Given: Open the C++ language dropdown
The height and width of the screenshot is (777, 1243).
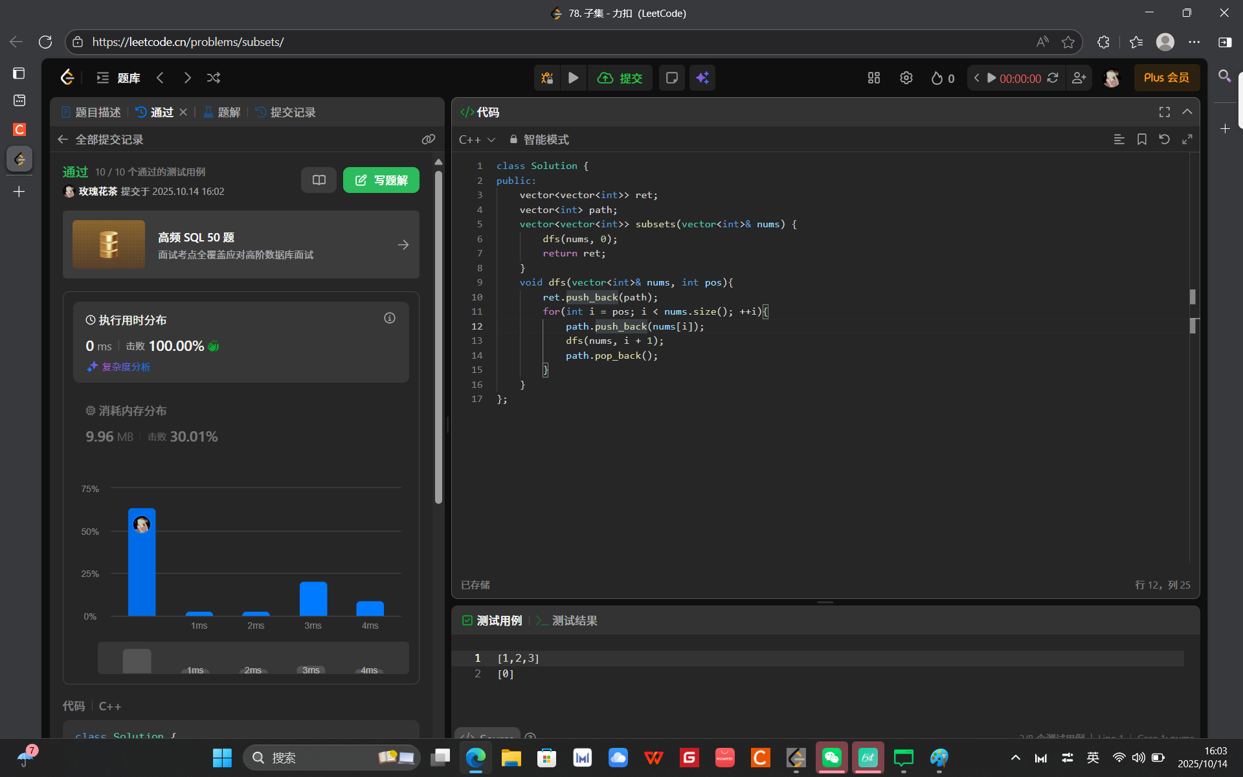Looking at the screenshot, I should (x=476, y=139).
